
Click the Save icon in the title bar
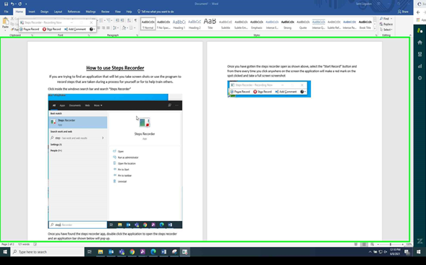(x=6, y=4)
